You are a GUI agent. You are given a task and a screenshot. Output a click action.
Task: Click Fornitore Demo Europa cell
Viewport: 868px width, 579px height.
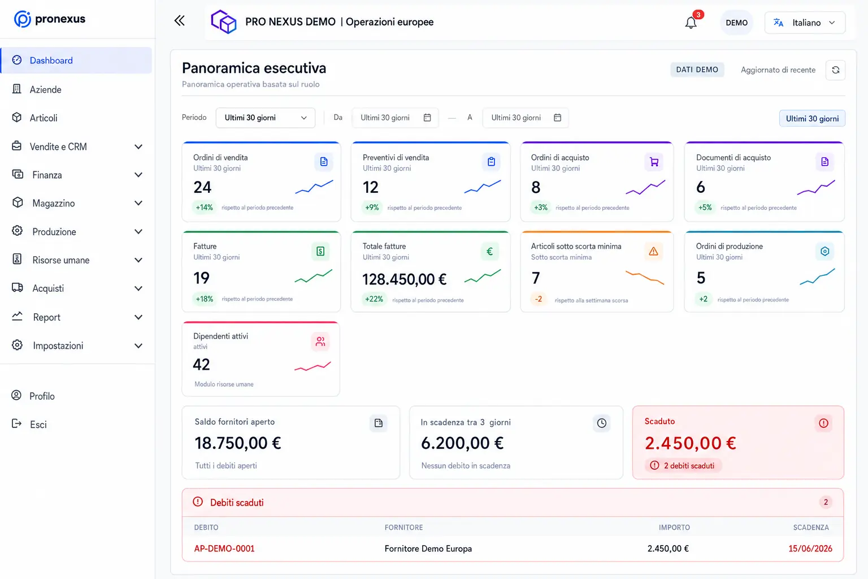428,548
